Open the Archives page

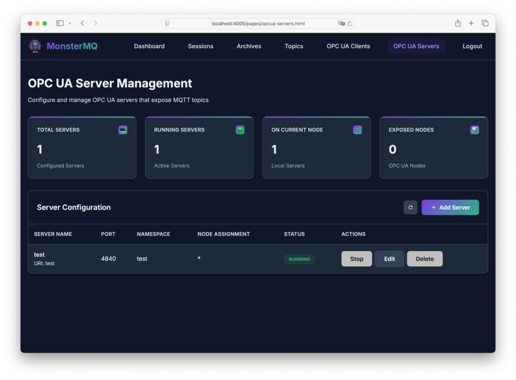pos(249,46)
